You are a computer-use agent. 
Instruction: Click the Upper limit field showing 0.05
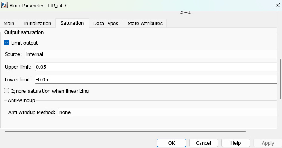pyautogui.click(x=156, y=67)
